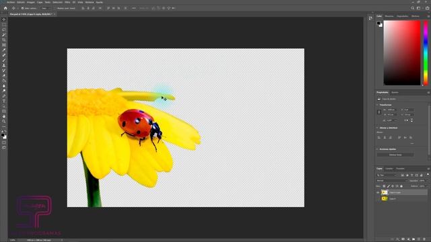
Task: Open the Ventana menu
Action: tap(90, 2)
